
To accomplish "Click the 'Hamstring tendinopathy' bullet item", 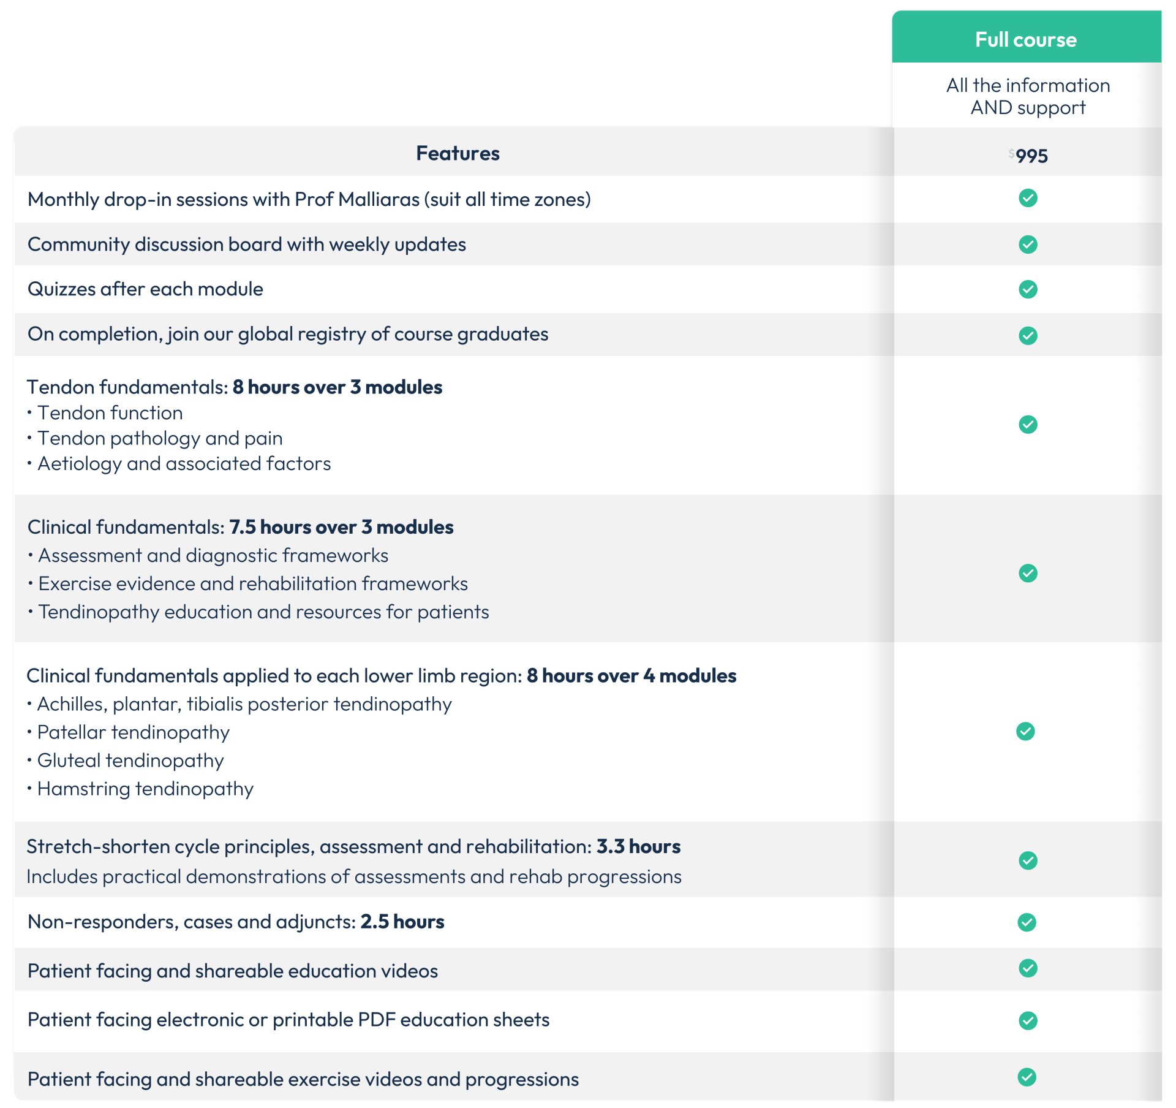I will tap(145, 789).
